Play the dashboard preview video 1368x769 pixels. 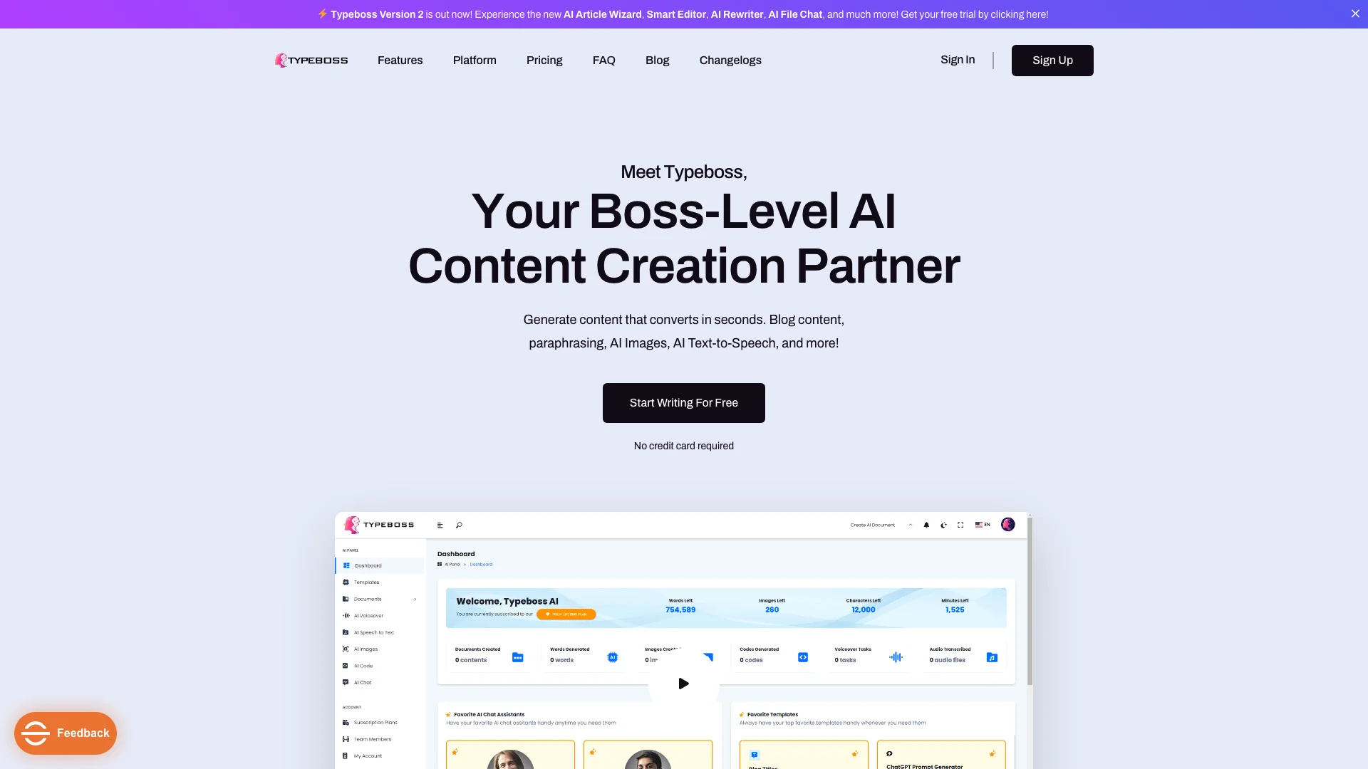coord(683,683)
